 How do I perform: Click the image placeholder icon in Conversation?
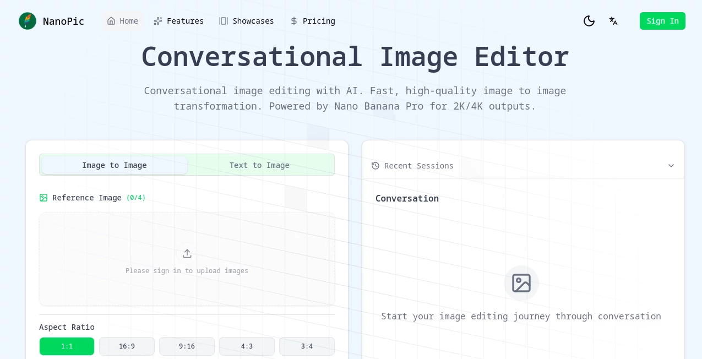click(521, 283)
